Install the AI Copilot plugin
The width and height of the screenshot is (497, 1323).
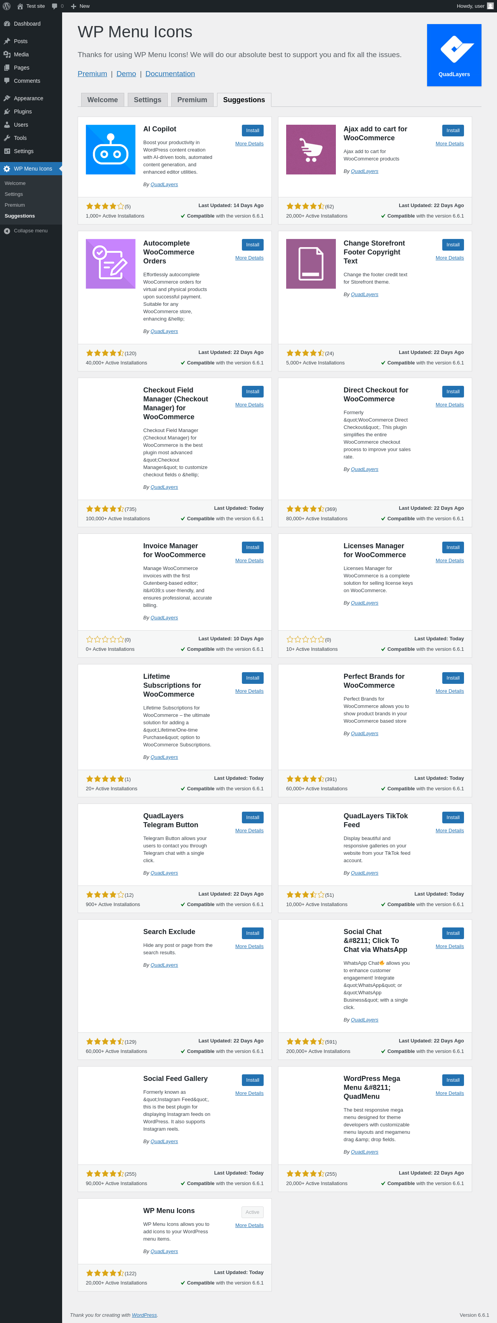click(253, 131)
